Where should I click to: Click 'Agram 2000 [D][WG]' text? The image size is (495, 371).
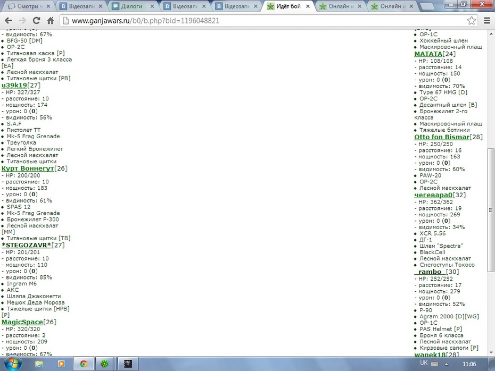click(449, 316)
